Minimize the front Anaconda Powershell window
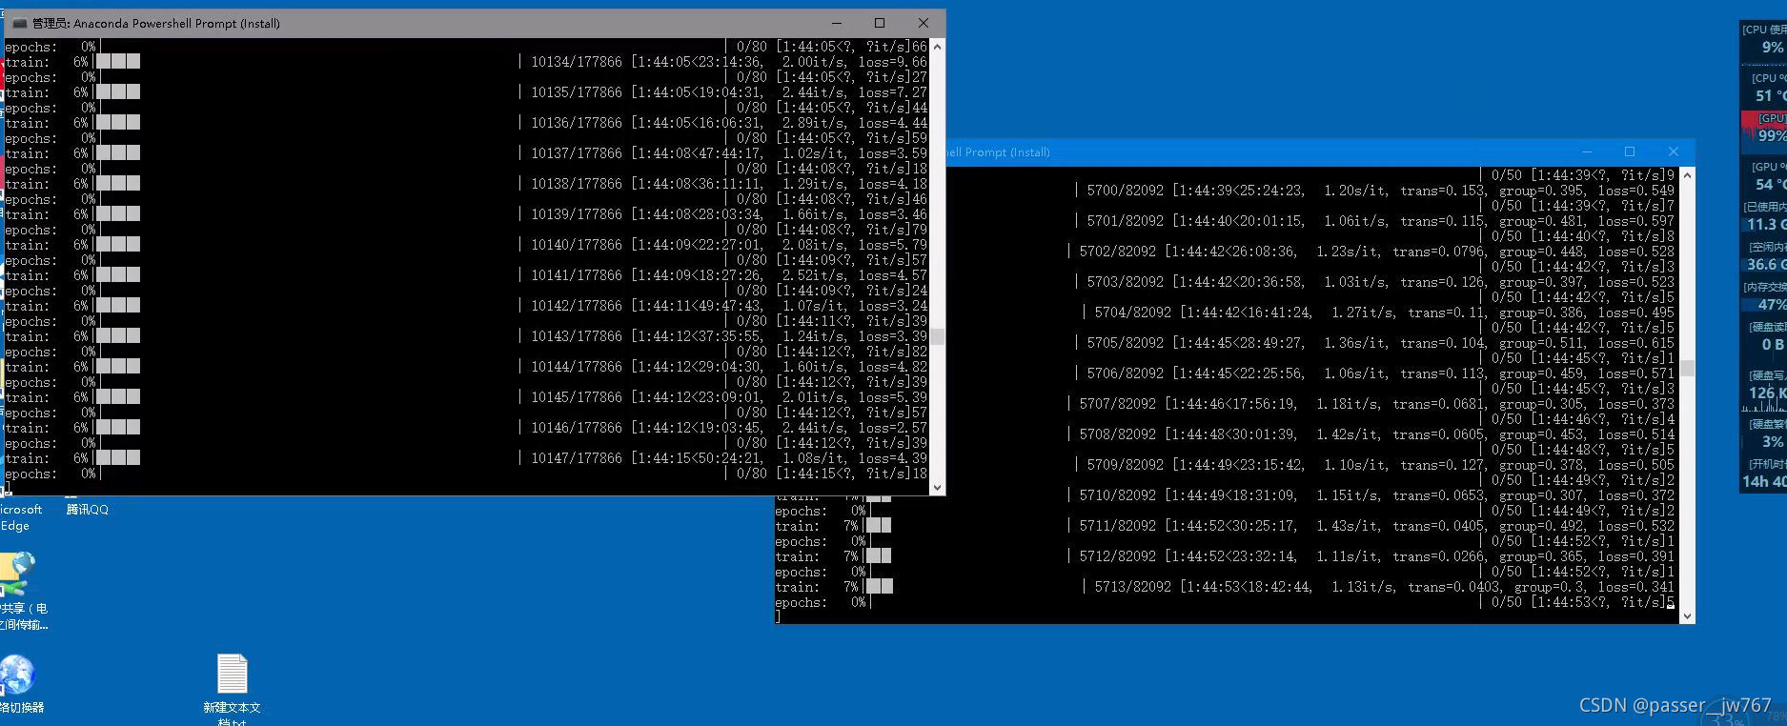Viewport: 1787px width, 726px height. click(x=837, y=23)
